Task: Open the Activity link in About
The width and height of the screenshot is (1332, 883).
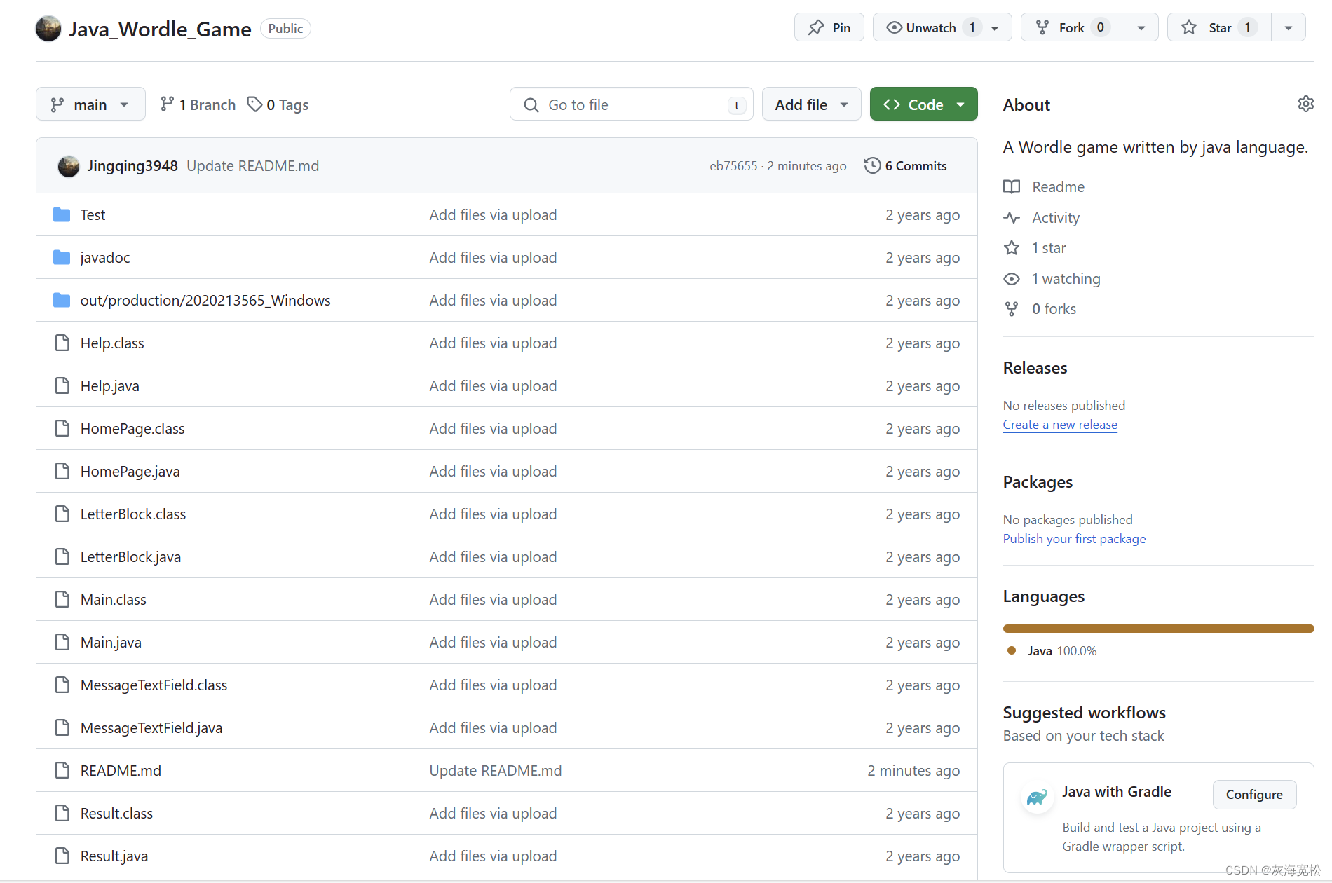Action: (x=1056, y=217)
